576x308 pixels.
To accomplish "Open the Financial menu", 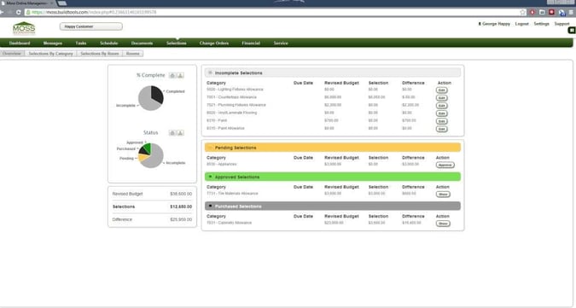I will point(251,44).
